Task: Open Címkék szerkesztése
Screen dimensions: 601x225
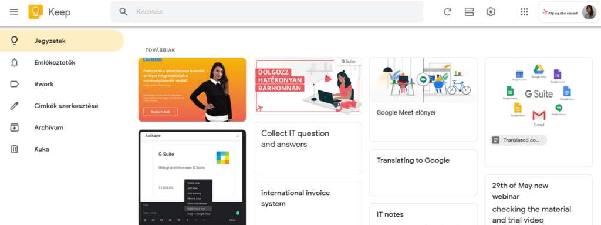Action: tap(62, 106)
